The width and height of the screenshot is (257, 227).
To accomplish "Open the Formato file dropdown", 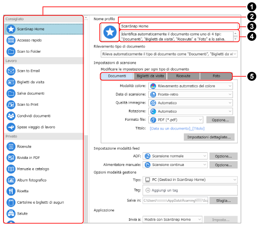I will coord(176,120).
